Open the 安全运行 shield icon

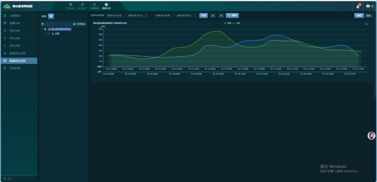pyautogui.click(x=82, y=6)
